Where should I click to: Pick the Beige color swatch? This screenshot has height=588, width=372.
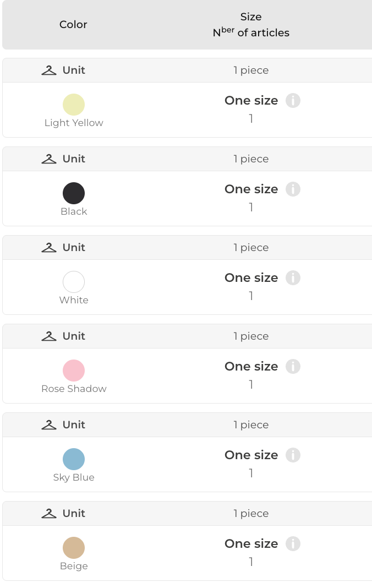point(74,548)
